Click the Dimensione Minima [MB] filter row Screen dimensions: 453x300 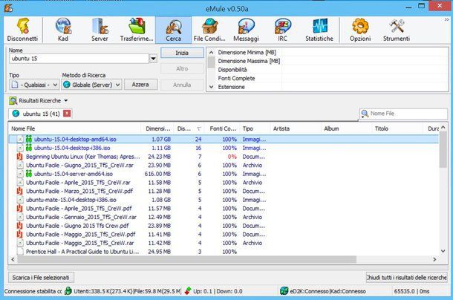click(x=332, y=52)
